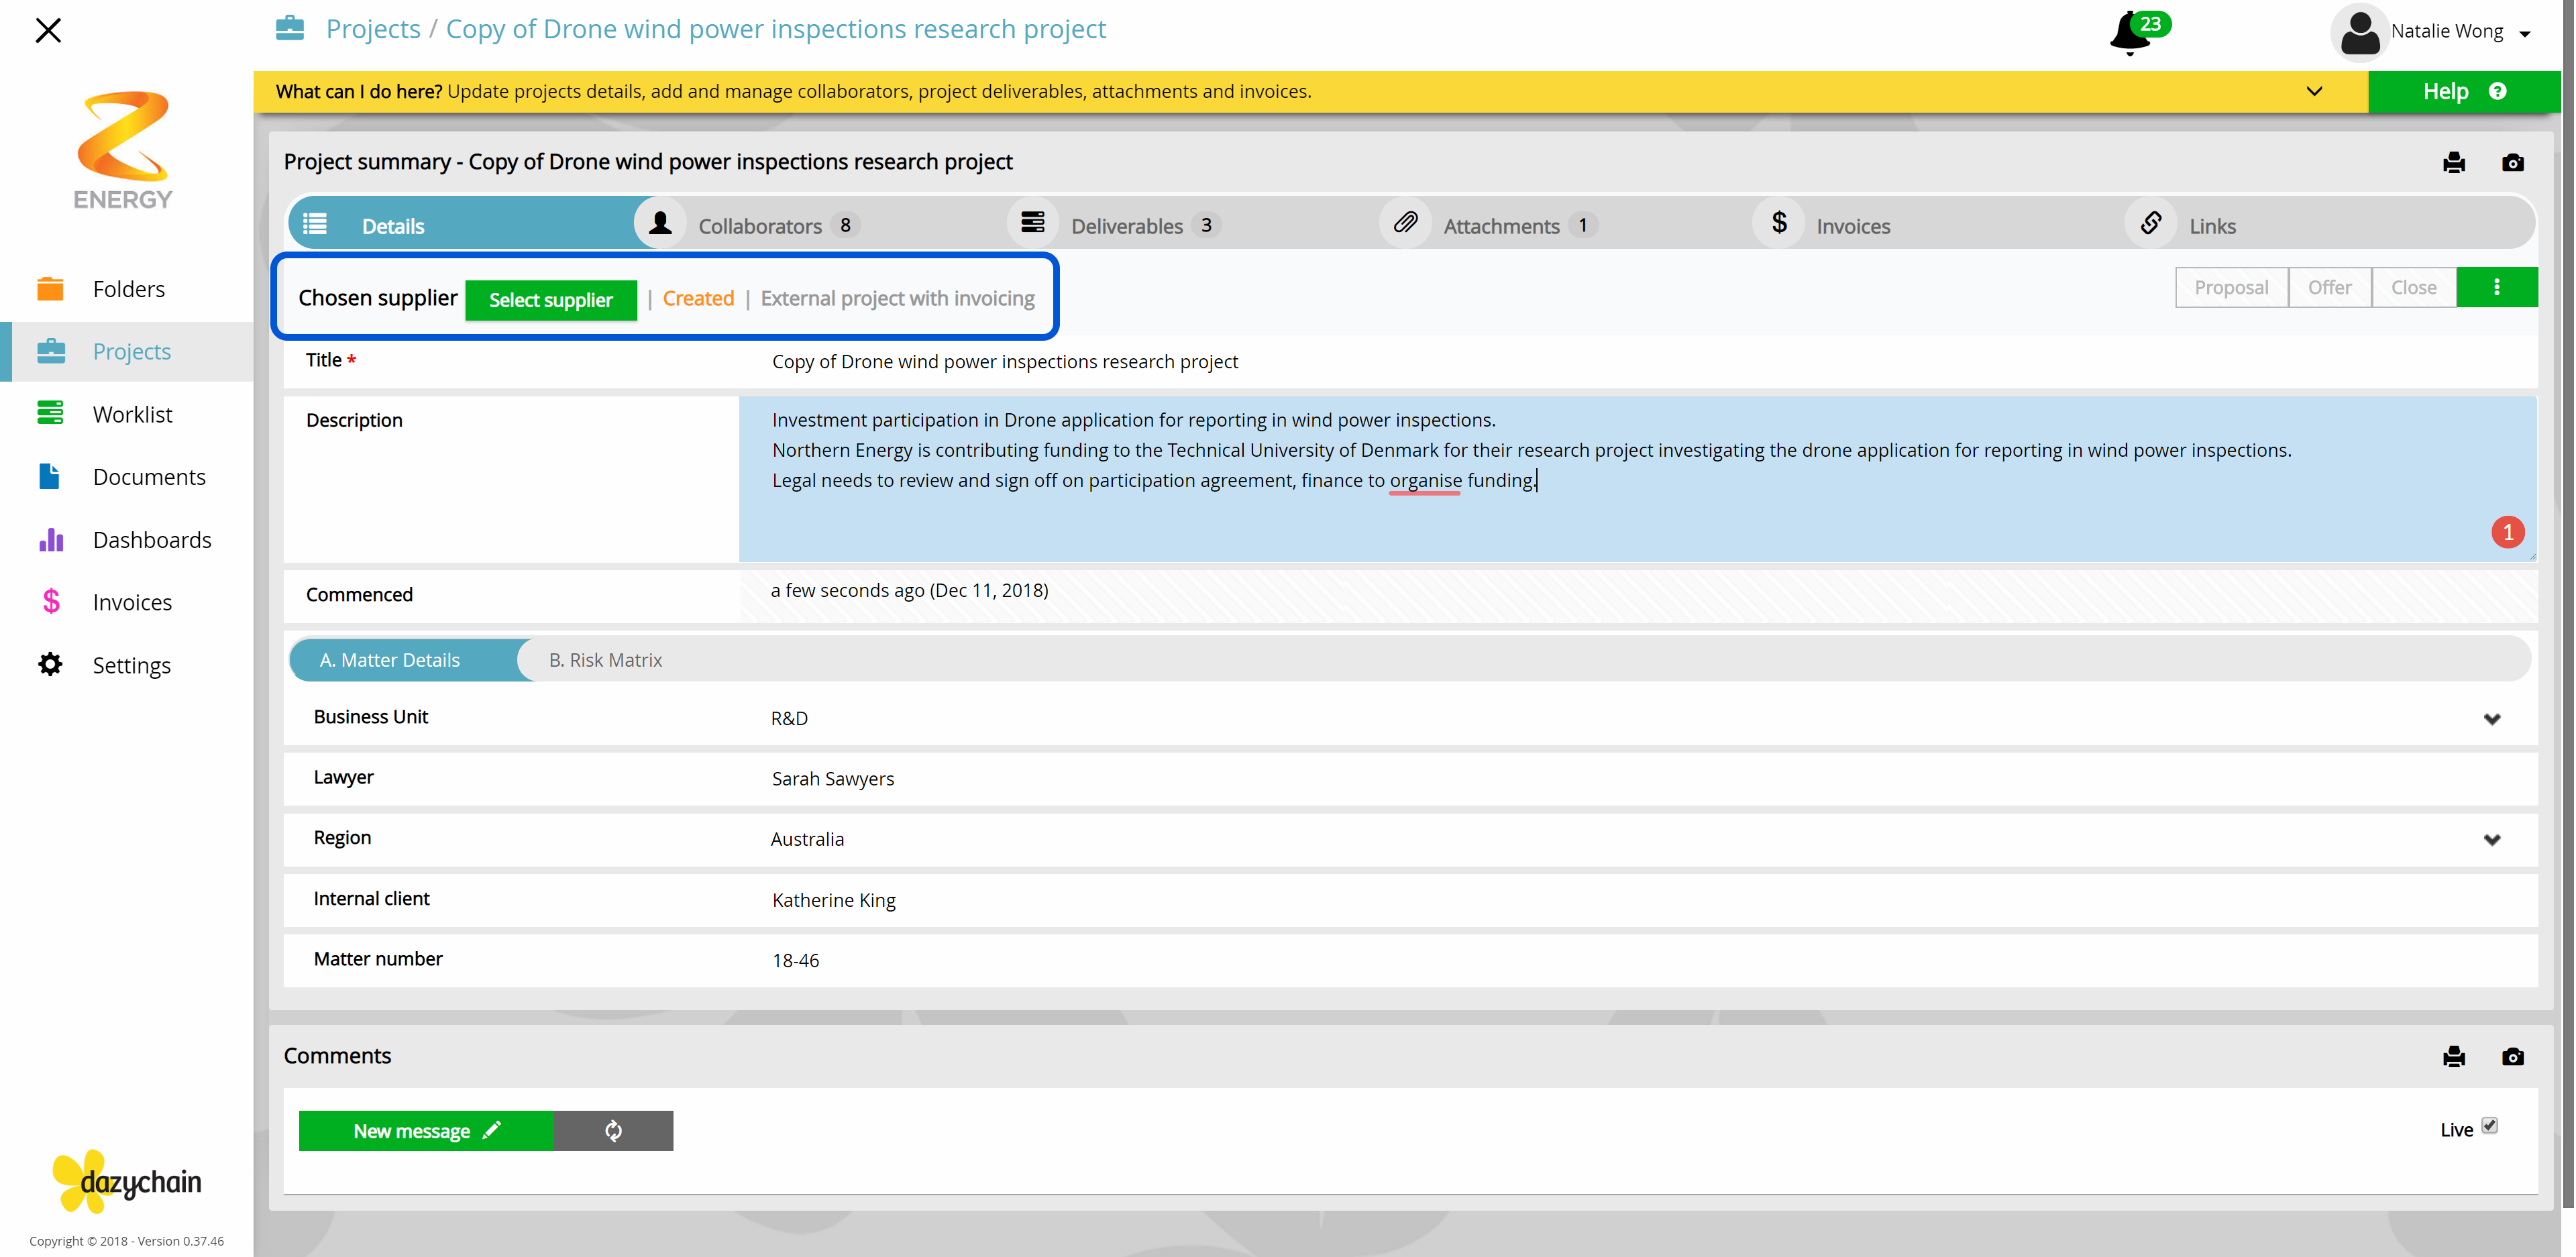This screenshot has width=2576, height=1257.
Task: Click the Offer status button
Action: pyautogui.click(x=2329, y=287)
